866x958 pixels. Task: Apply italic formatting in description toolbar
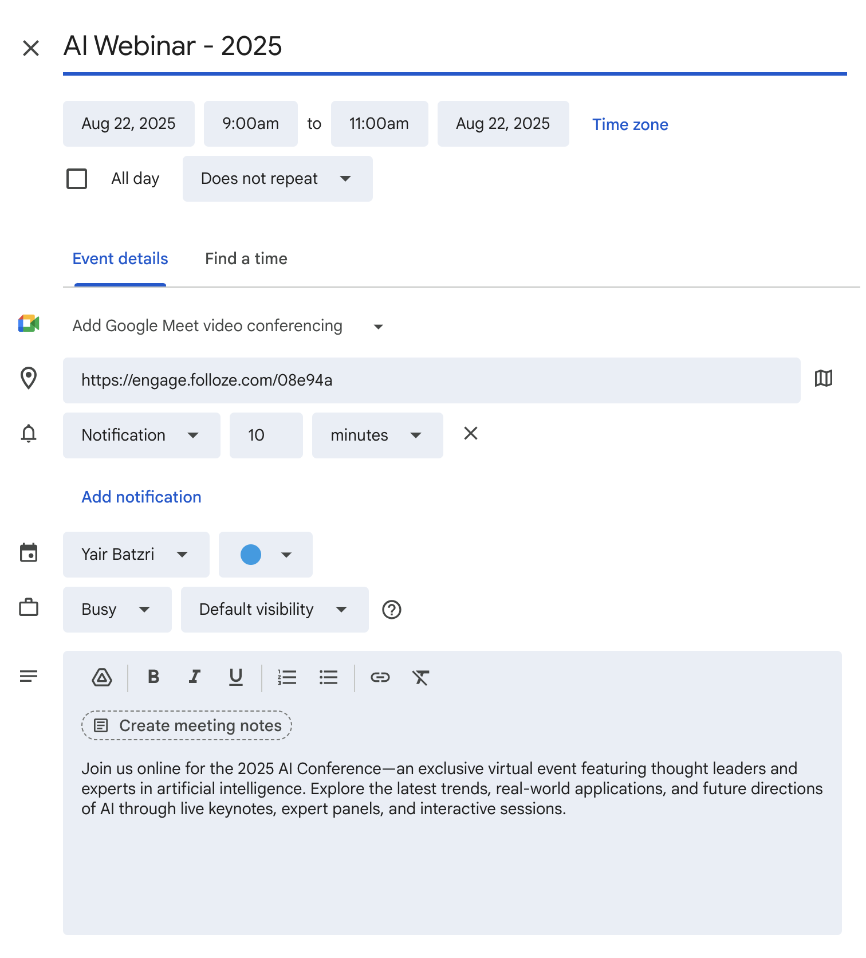195,677
